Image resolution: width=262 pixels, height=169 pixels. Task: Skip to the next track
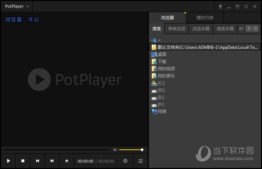[x=52, y=161]
